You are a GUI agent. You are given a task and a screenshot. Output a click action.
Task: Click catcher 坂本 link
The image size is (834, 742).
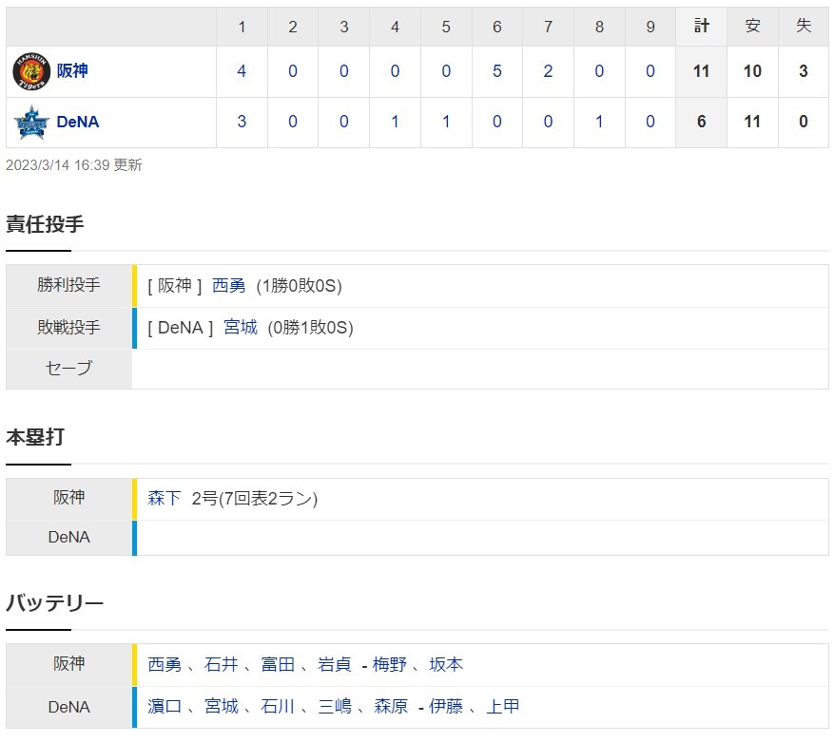(x=446, y=665)
